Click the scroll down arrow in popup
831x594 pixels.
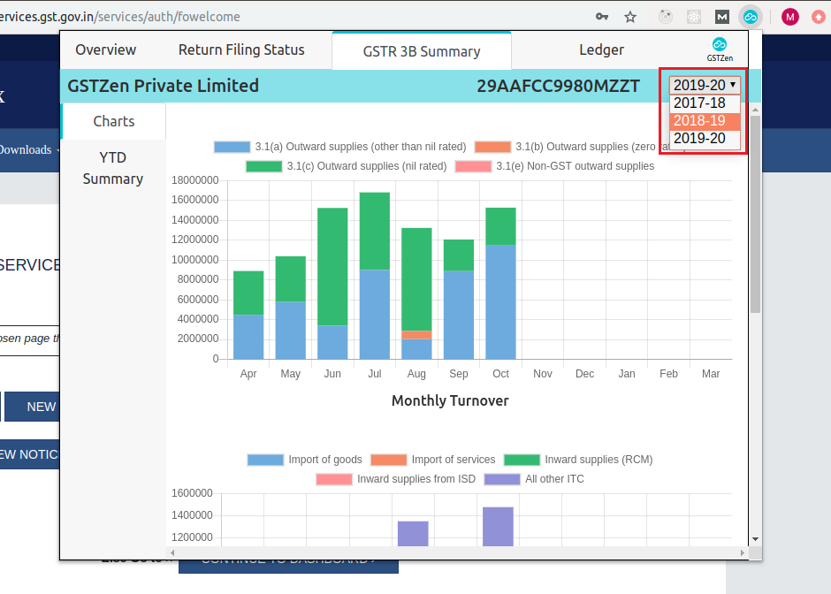(755, 539)
